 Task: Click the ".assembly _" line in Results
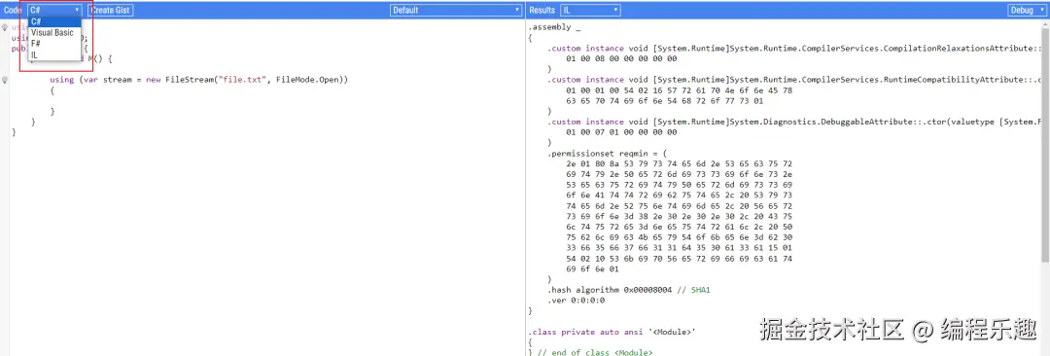554,27
